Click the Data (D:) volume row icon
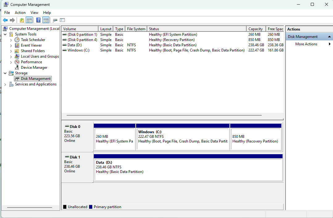 [65, 45]
